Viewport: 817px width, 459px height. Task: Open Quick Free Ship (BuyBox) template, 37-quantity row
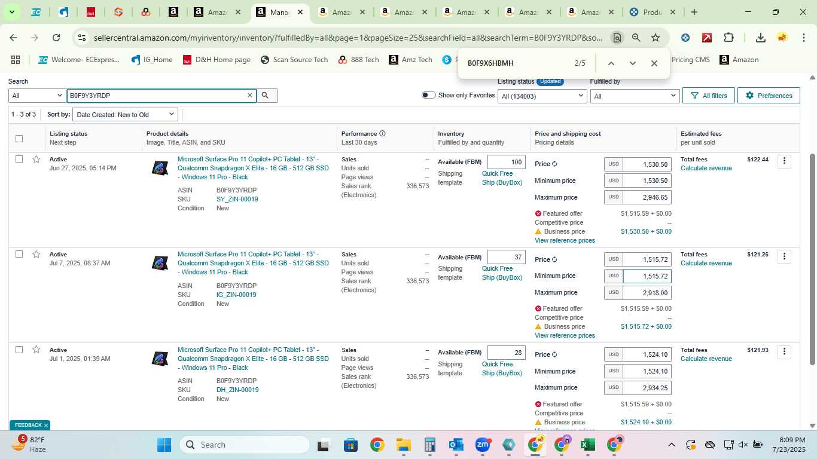[x=502, y=273]
